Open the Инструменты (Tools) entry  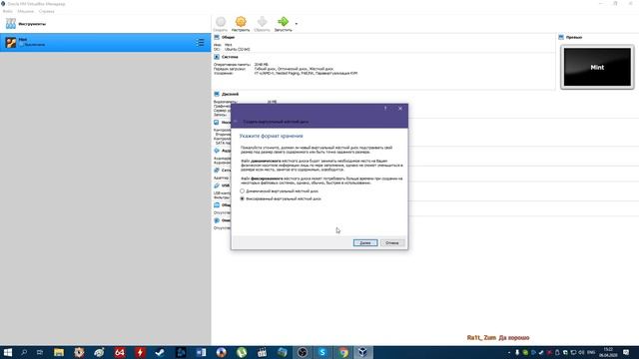(x=105, y=24)
